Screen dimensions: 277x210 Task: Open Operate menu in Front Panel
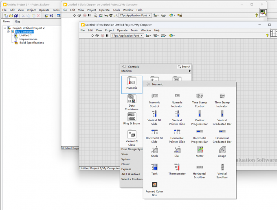coord(122,30)
